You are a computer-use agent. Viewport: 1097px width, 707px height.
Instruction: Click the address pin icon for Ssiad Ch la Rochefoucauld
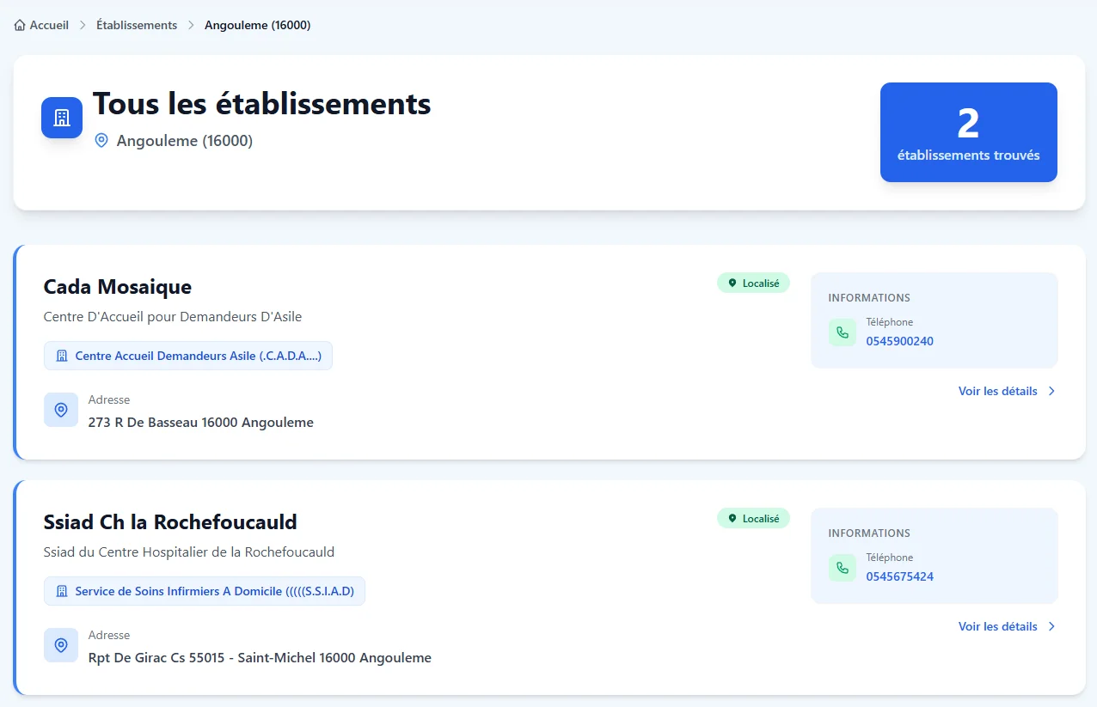click(x=61, y=645)
